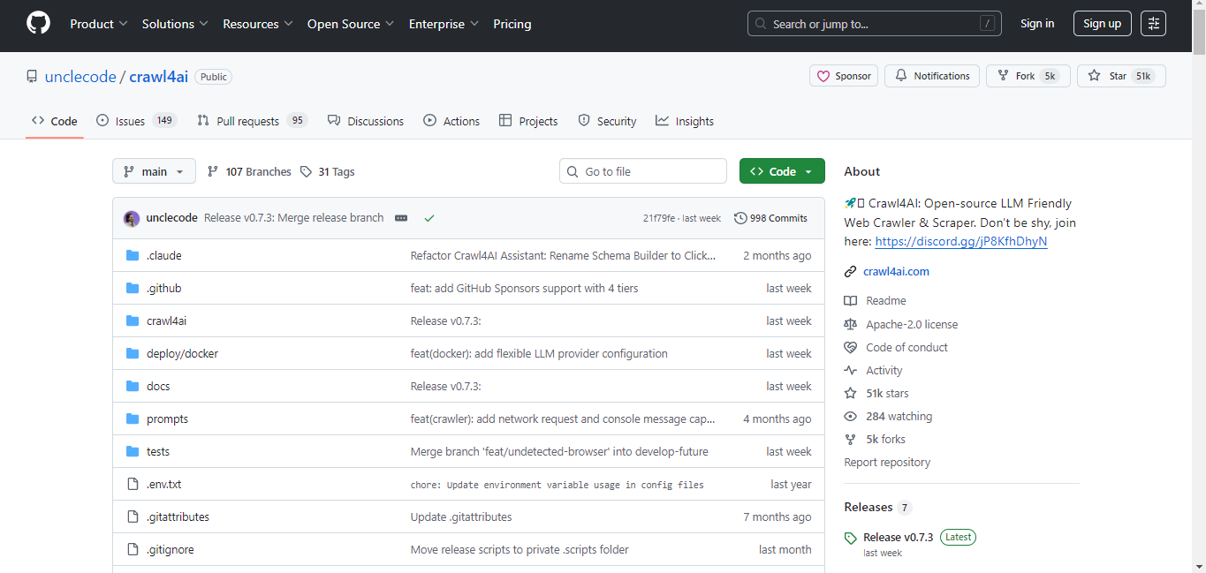Open the crawl4ai.com link
Viewport: 1206px width, 573px height.
coord(896,271)
